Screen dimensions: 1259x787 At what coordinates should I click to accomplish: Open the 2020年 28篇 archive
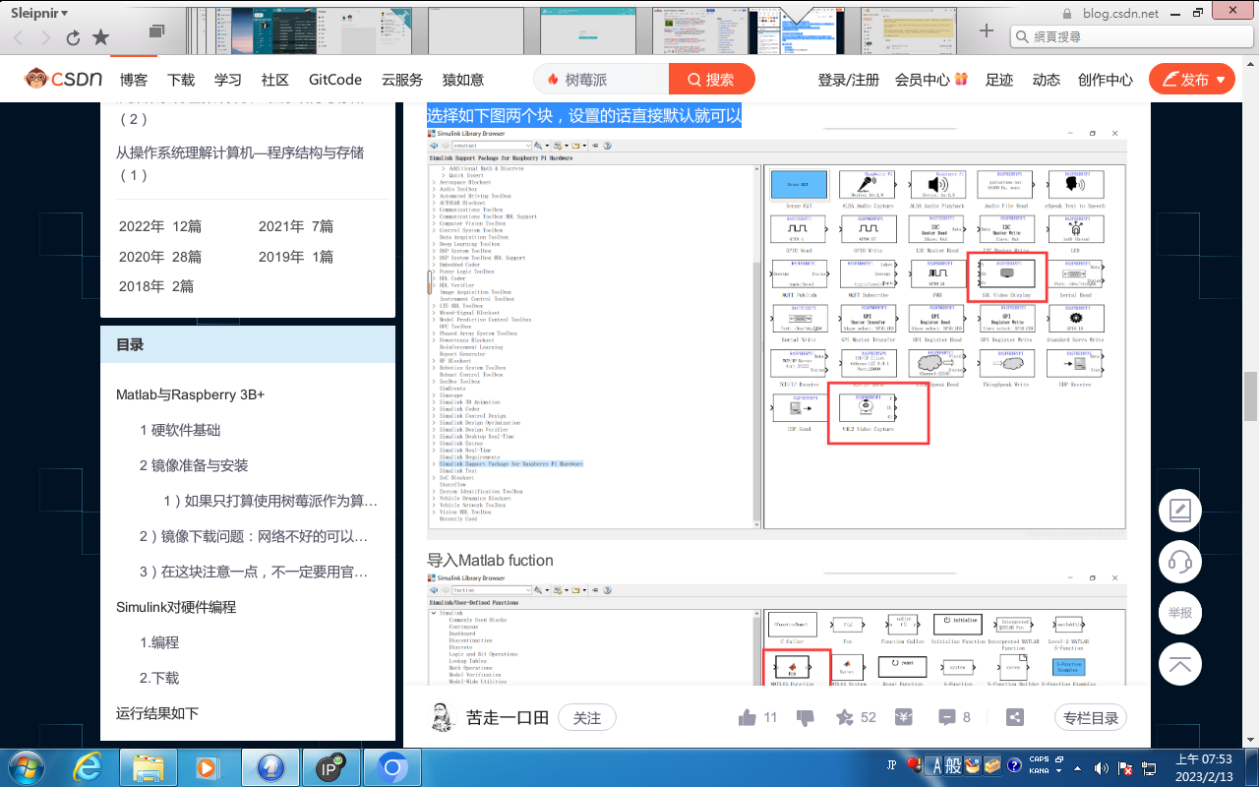[x=160, y=257]
